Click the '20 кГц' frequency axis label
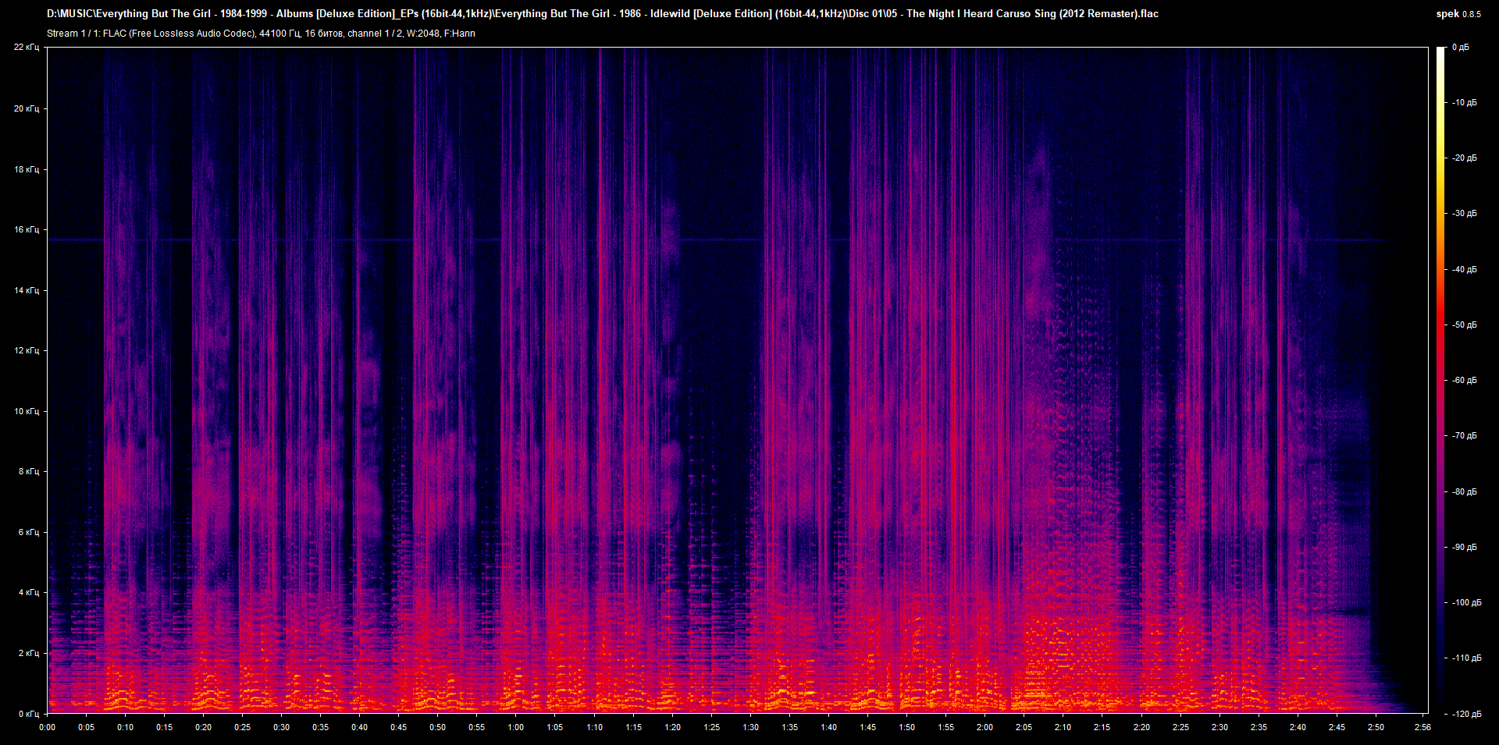 coord(27,108)
